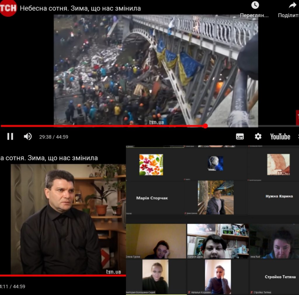Click the YouTube logo in the player bar
Viewport: 299px width, 295px height.
(280, 136)
